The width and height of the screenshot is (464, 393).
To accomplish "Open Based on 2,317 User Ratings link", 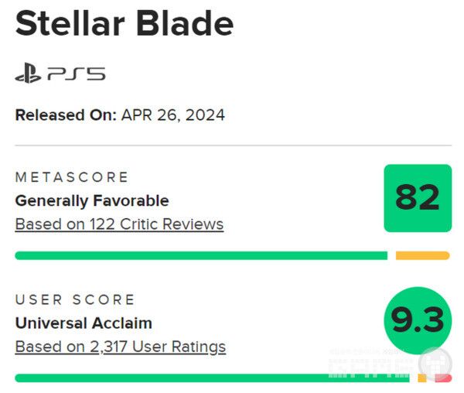I will (121, 347).
